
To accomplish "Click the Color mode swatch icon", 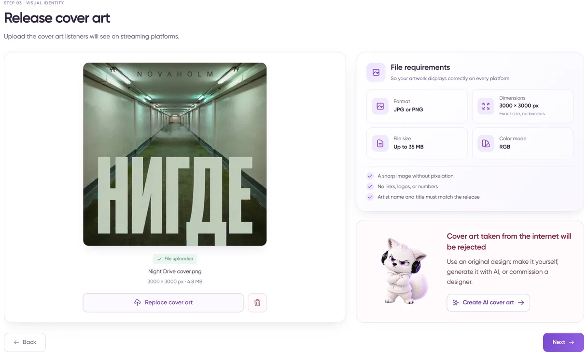I will coord(486,143).
